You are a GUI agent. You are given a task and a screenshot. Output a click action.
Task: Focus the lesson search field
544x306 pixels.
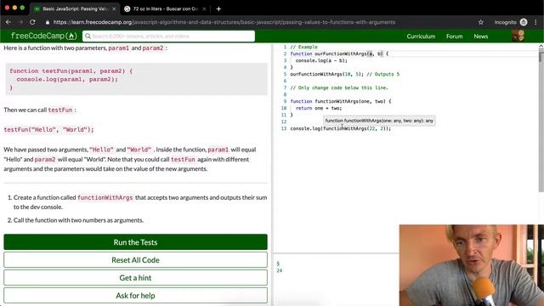[x=168, y=36]
